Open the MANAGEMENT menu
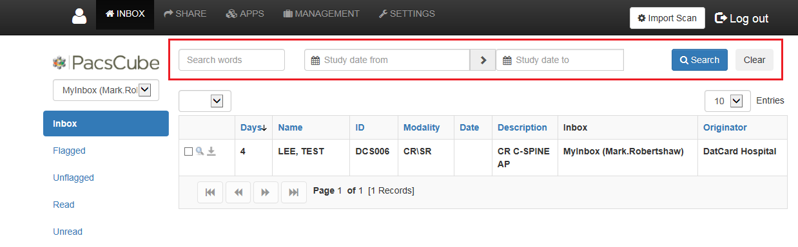 321,14
